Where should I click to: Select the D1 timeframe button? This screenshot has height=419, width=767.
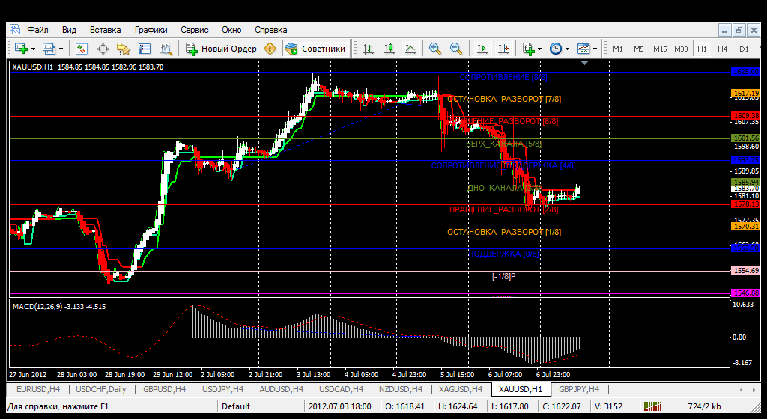click(x=744, y=49)
